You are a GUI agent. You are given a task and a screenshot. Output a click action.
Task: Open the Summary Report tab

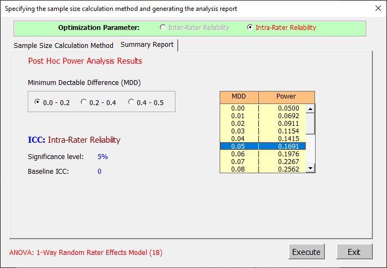pyautogui.click(x=147, y=45)
